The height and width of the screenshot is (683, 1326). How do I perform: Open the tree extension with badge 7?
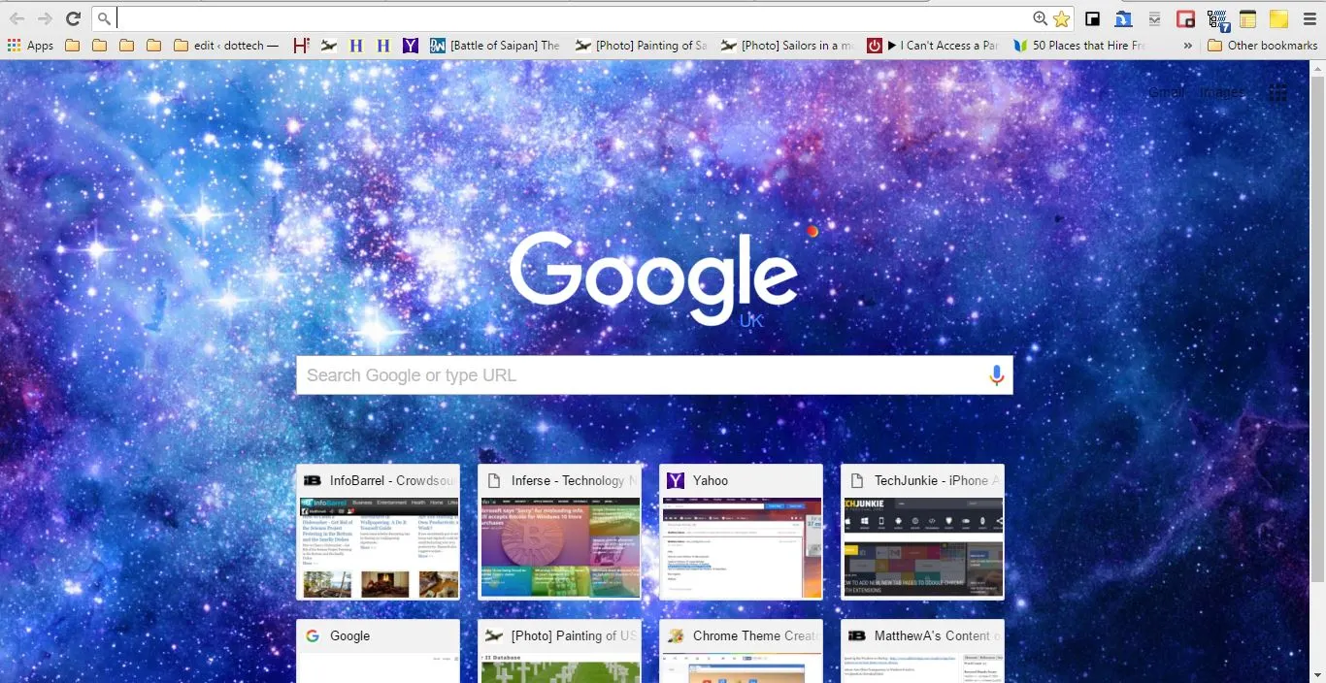pyautogui.click(x=1217, y=19)
